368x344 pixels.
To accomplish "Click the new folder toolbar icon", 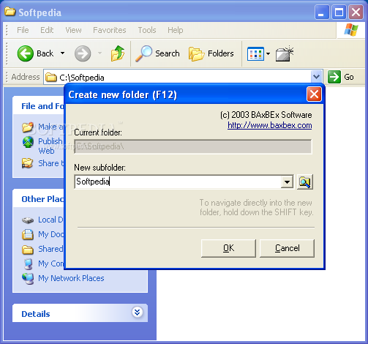I will (285, 53).
